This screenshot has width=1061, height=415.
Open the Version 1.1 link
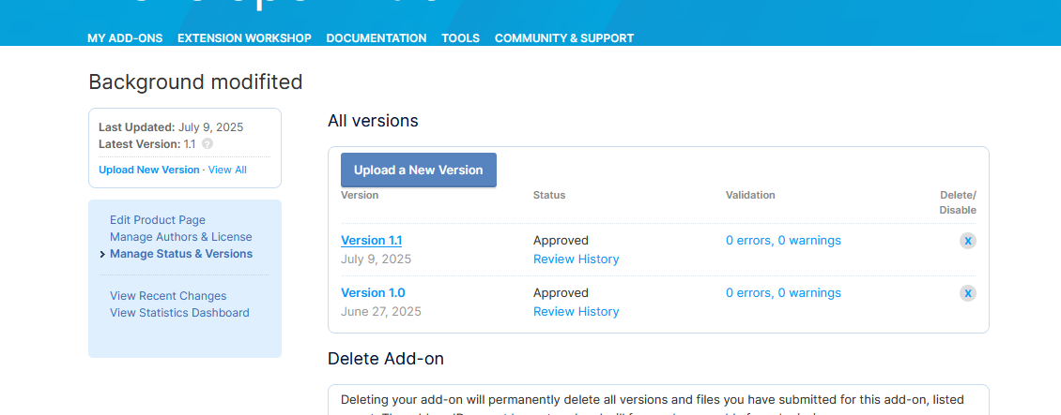(372, 240)
